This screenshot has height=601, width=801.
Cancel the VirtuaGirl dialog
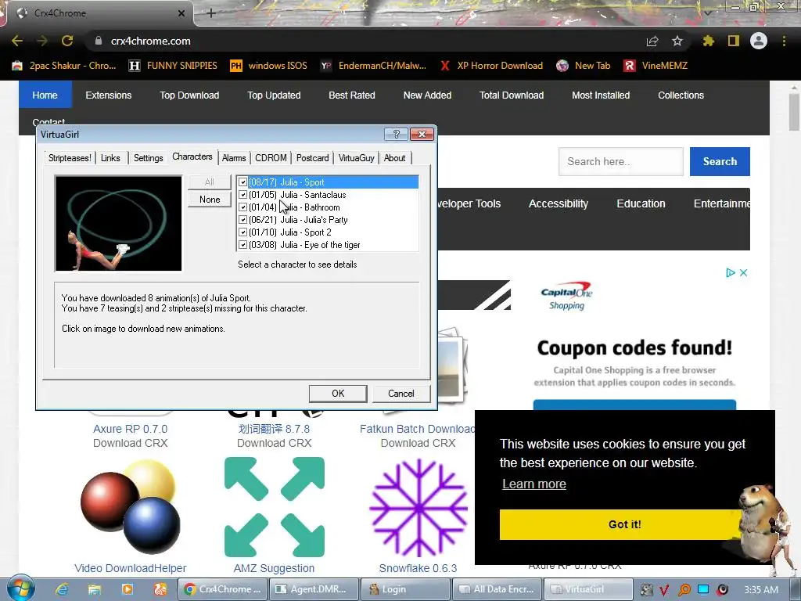(x=401, y=394)
